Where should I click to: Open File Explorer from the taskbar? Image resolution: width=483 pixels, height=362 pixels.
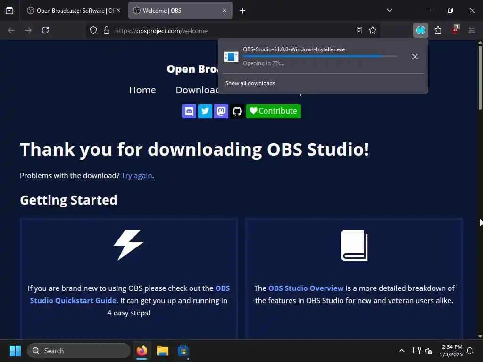[x=162, y=351]
